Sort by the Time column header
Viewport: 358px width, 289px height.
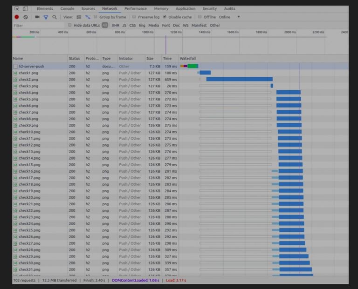click(x=170, y=59)
